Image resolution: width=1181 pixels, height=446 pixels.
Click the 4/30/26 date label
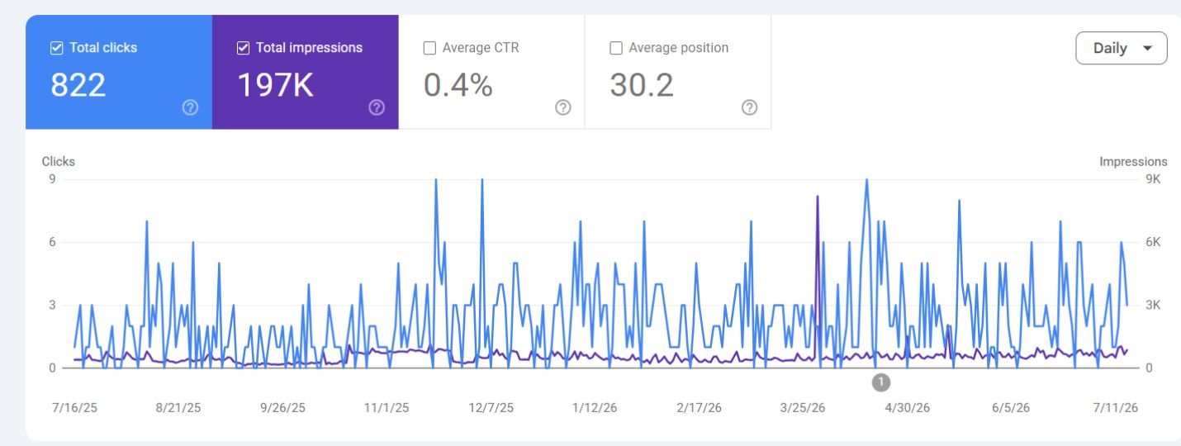point(907,408)
